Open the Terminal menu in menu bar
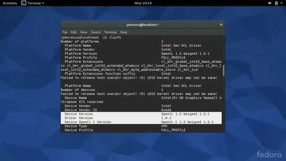The height and width of the screenshot is (161, 286). (110, 32)
